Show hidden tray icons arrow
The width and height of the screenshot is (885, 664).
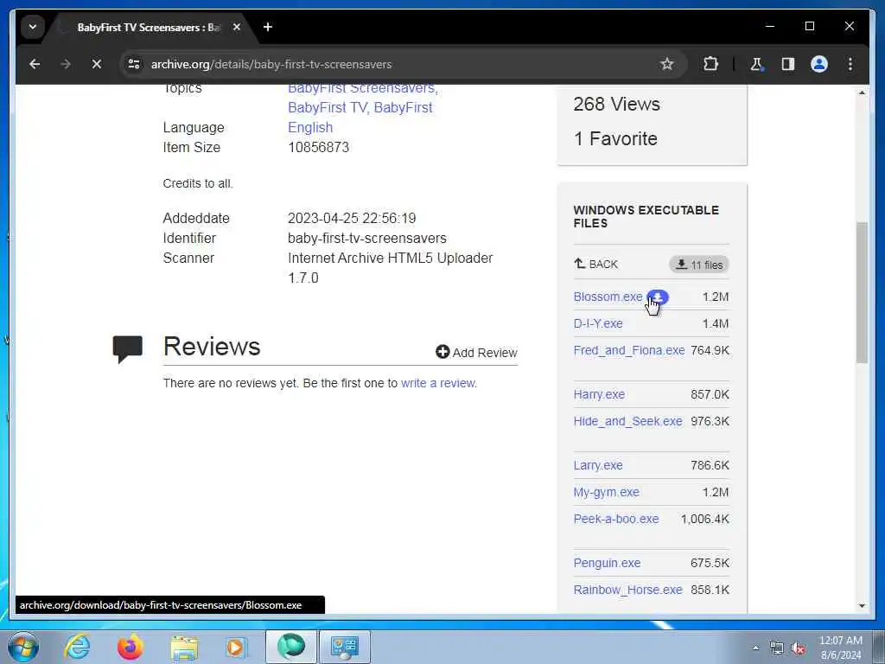coord(755,648)
